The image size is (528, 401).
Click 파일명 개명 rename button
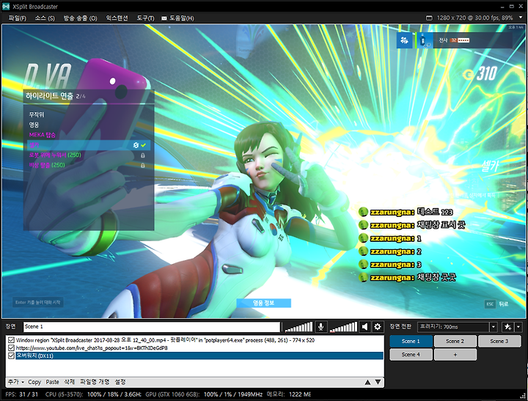point(95,382)
